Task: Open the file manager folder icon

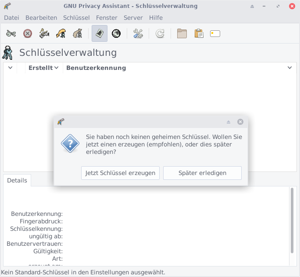Action: point(182,33)
